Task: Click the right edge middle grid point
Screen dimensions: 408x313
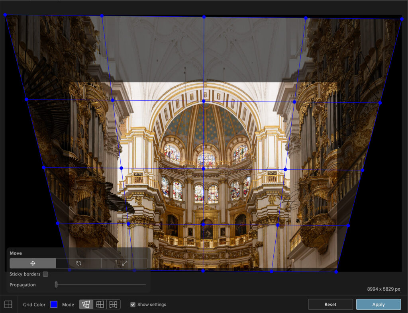Action: (x=362, y=170)
